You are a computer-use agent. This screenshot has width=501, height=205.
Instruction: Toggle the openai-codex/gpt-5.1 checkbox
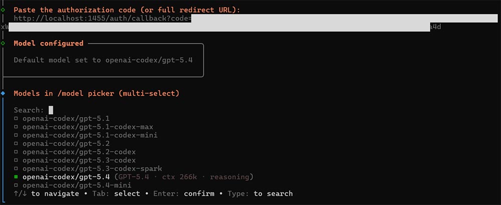click(17, 118)
